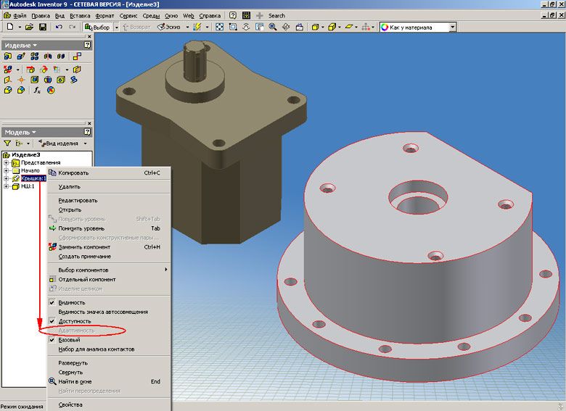This screenshot has height=411, width=566.
Task: Click the New document icon
Action: [x=9, y=27]
